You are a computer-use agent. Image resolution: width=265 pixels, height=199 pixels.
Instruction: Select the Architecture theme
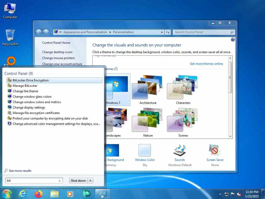coord(148,90)
